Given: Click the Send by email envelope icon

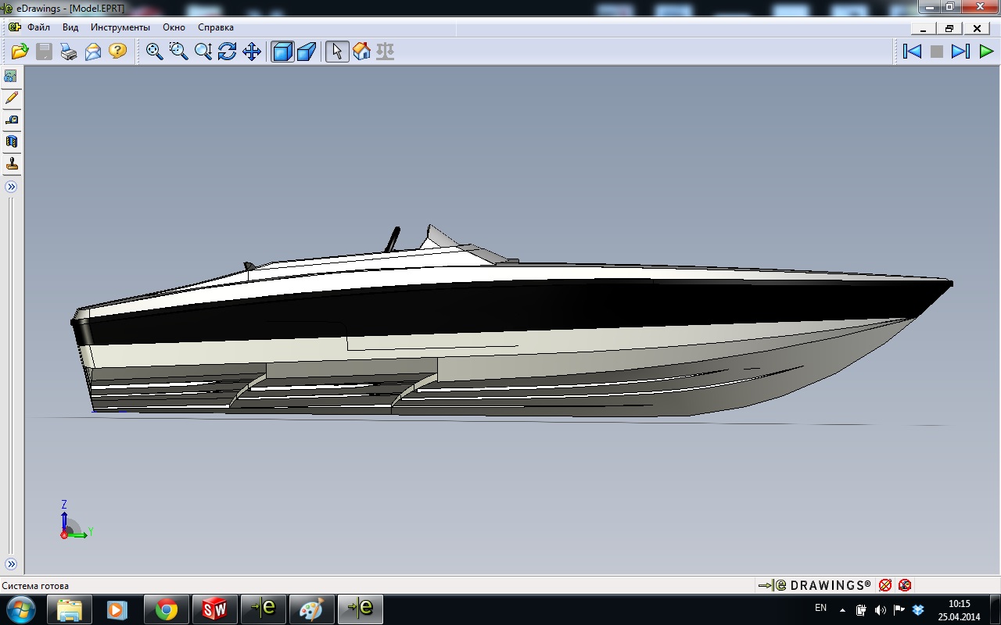Looking at the screenshot, I should click(93, 52).
